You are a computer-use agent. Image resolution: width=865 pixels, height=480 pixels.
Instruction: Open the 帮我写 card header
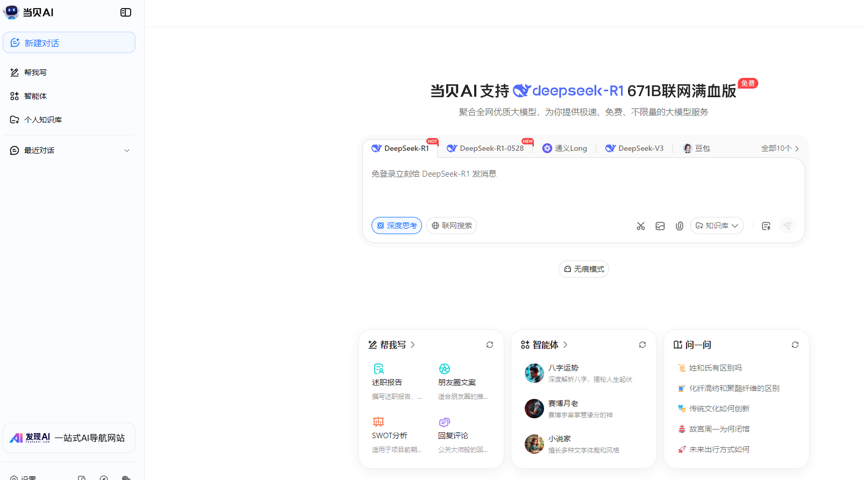[x=391, y=345]
